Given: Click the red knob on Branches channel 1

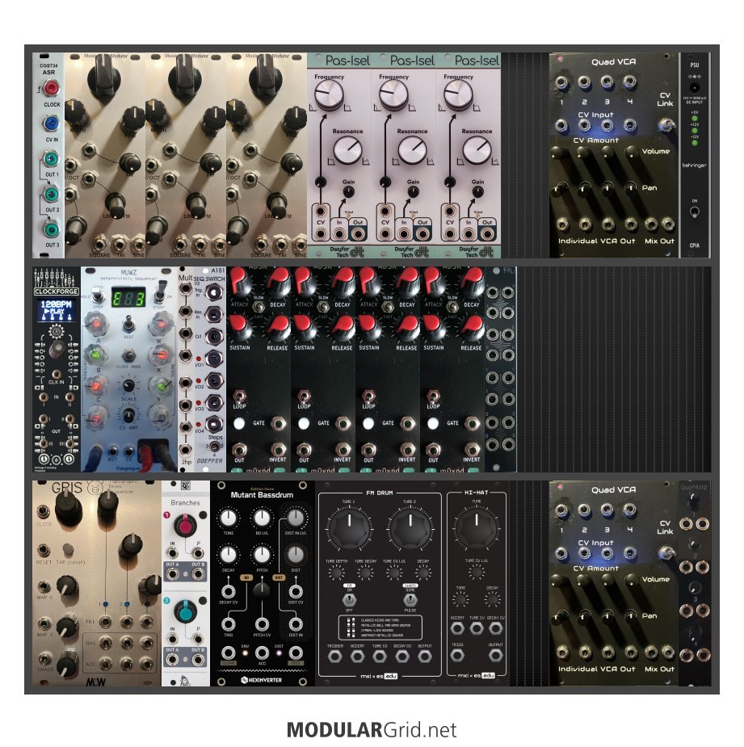Looking at the screenshot, I should [184, 526].
